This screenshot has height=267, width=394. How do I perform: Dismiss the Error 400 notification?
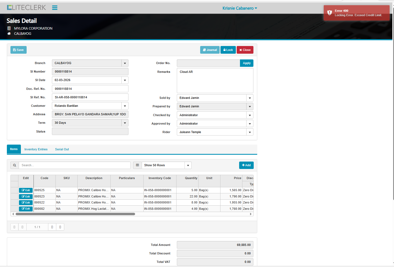point(356,13)
